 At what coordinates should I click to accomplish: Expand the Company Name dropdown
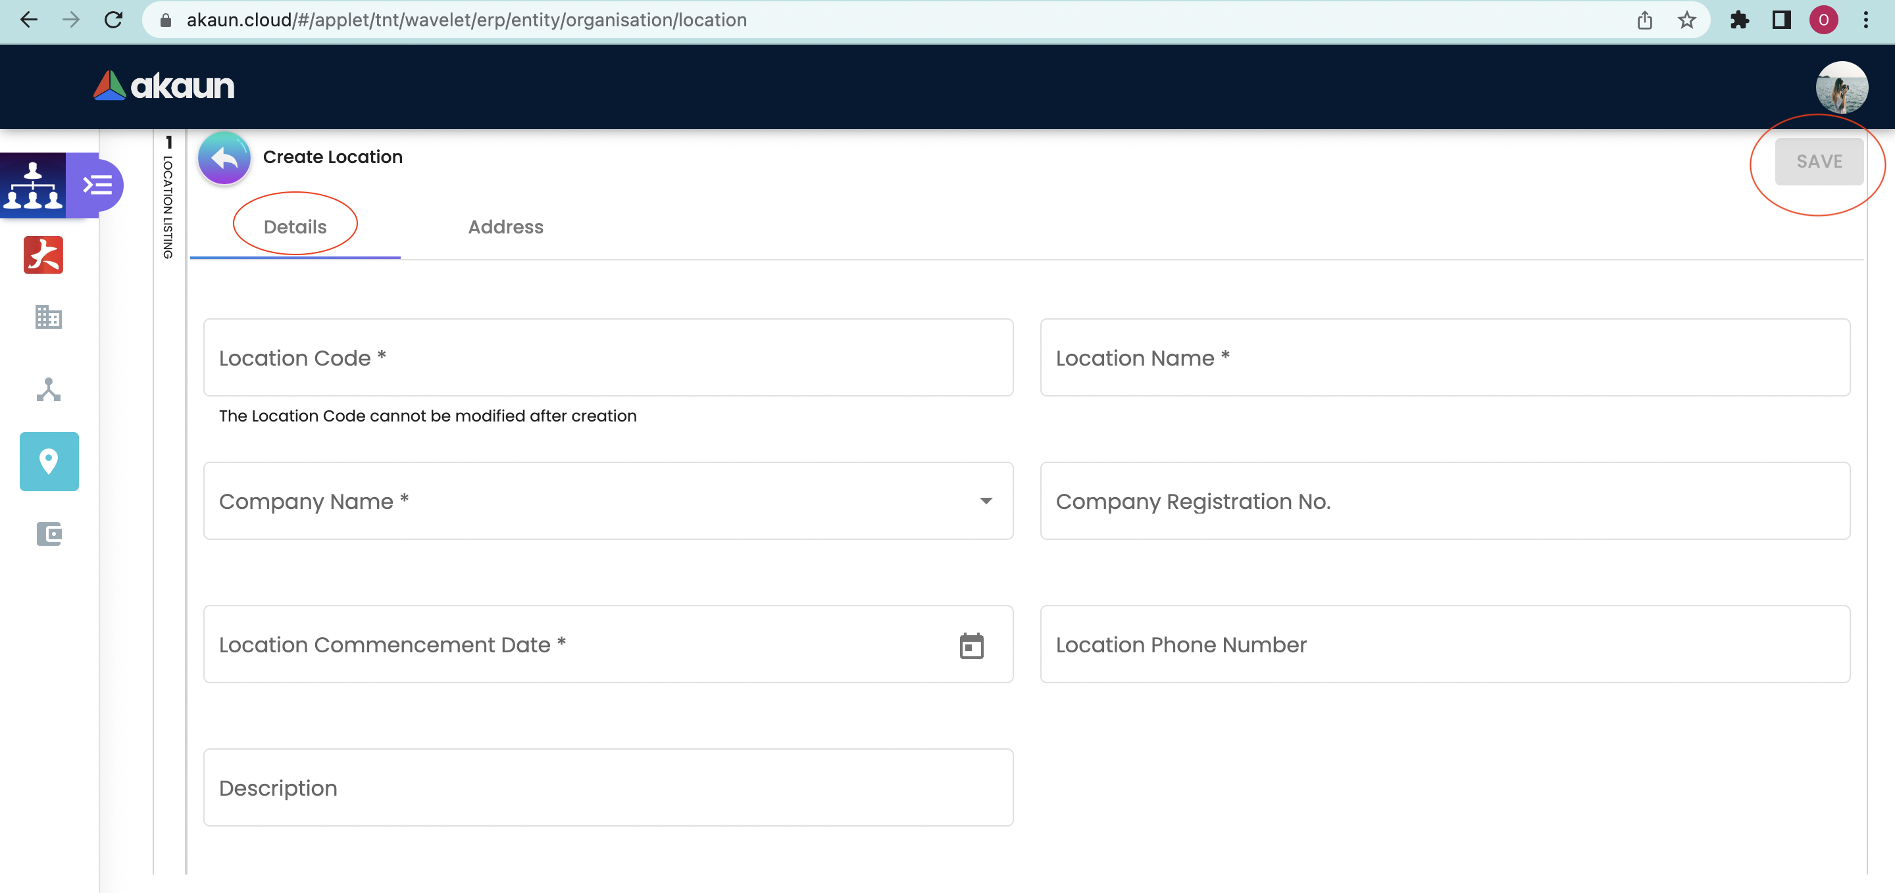pyautogui.click(x=986, y=501)
